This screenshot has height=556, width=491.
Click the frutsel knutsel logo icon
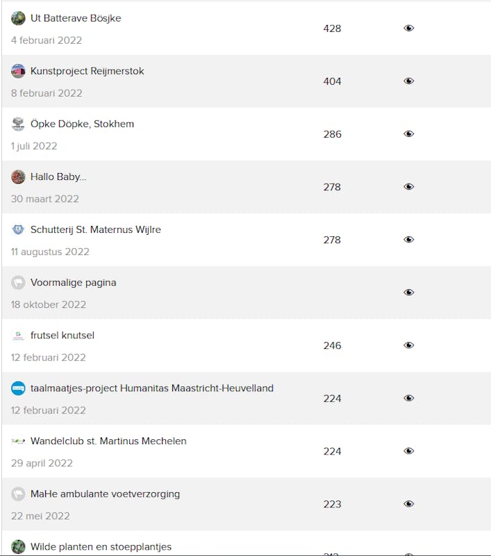pyautogui.click(x=18, y=335)
